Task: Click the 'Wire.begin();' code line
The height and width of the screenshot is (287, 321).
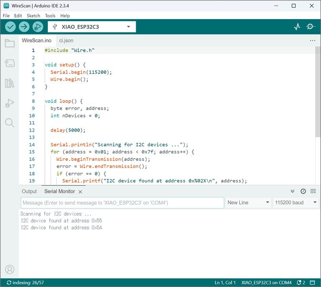Action: click(69, 79)
